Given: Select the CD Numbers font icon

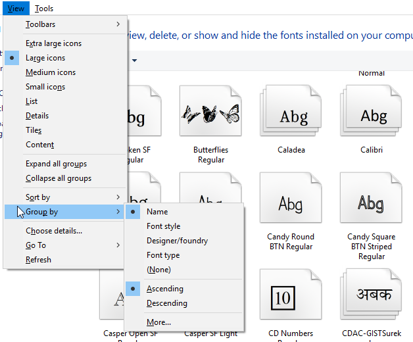Looking at the screenshot, I should [291, 294].
